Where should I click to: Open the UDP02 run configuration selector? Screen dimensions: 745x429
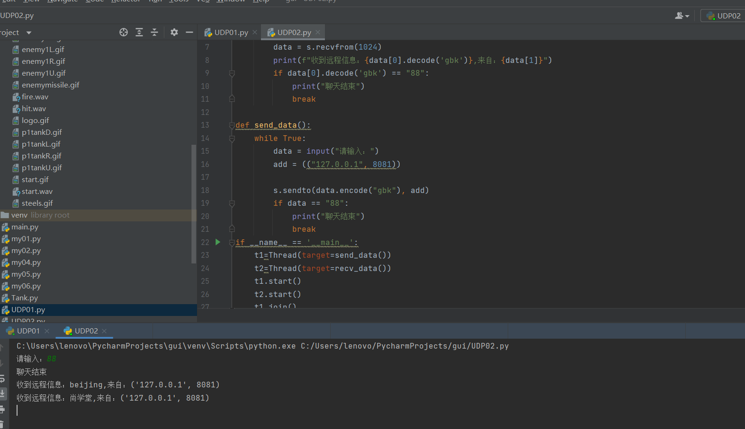click(723, 16)
